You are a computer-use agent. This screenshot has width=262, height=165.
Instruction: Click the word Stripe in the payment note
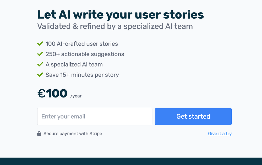point(96,134)
